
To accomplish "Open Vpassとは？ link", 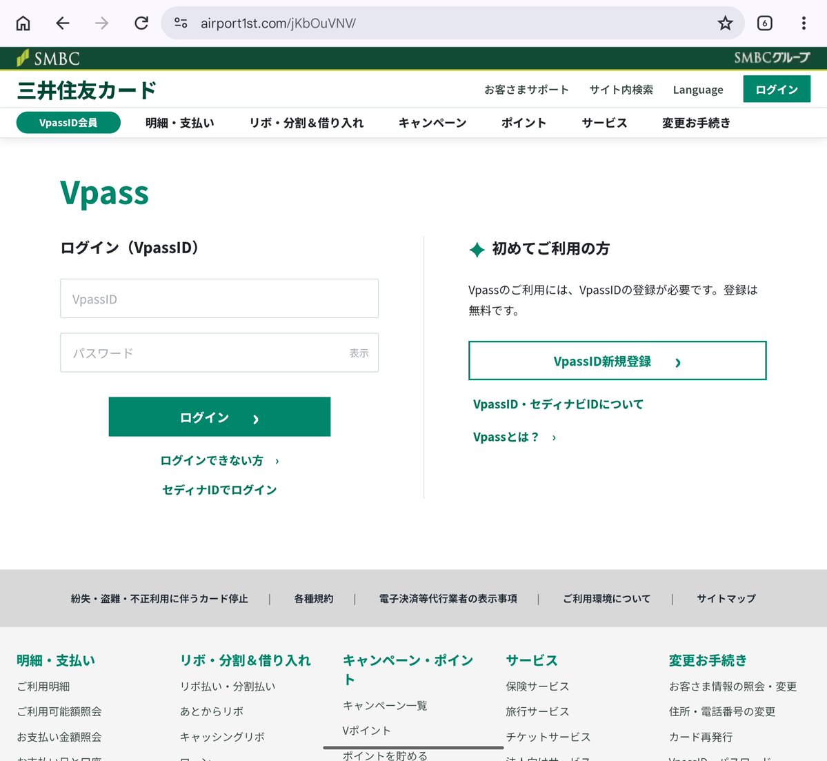I will point(515,437).
